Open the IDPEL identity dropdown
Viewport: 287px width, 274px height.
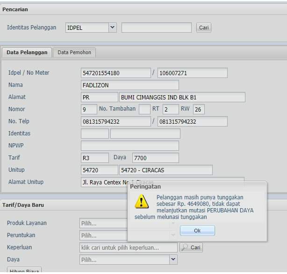tap(112, 28)
